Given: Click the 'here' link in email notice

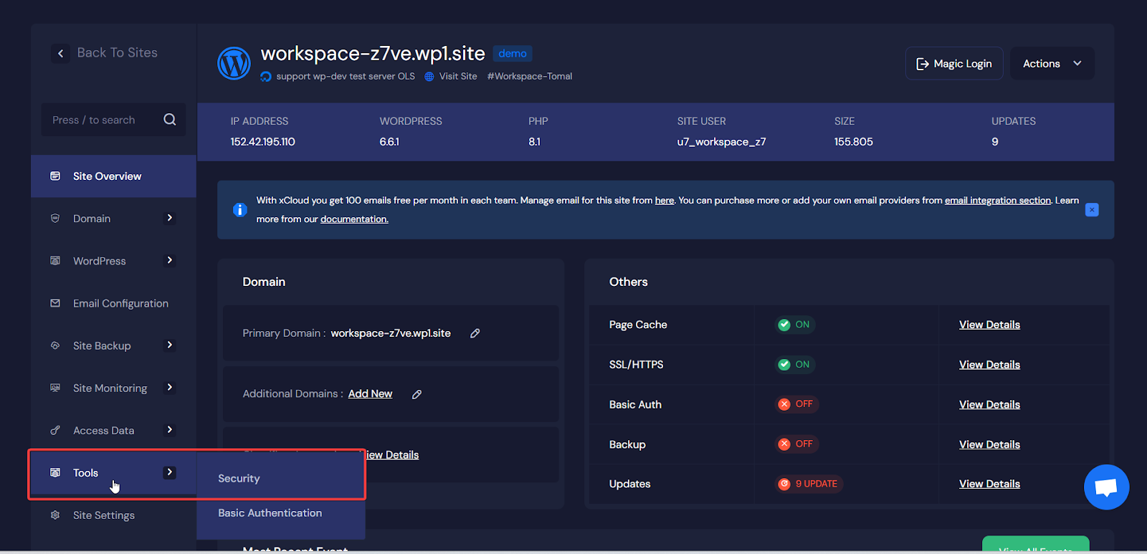Looking at the screenshot, I should pos(665,201).
